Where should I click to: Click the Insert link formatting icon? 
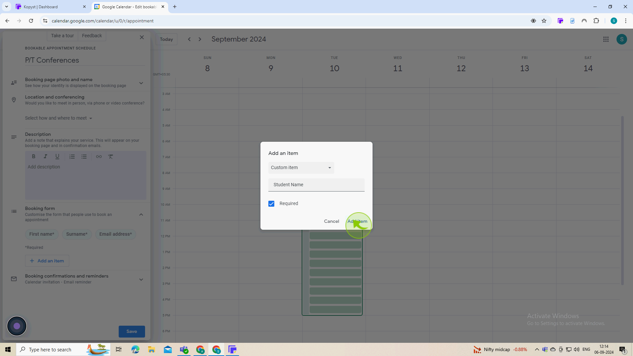coord(99,157)
